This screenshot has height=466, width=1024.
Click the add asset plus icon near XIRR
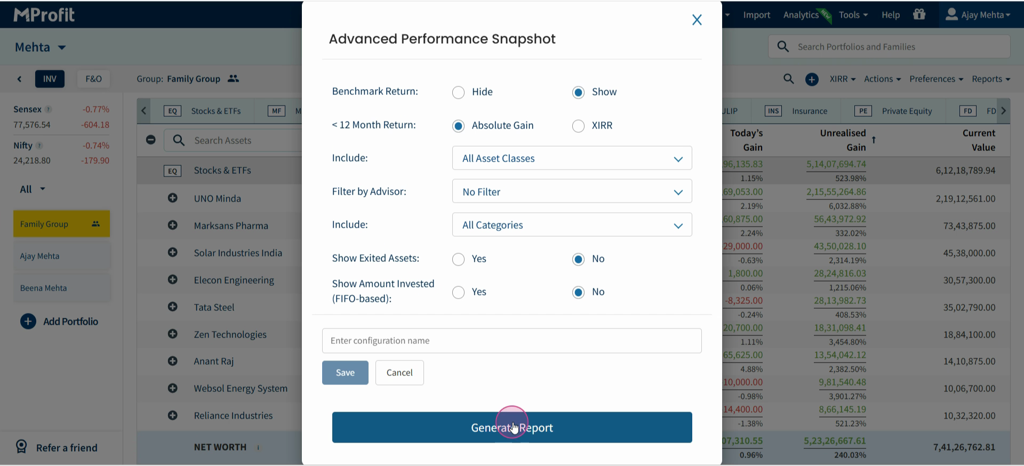point(812,79)
